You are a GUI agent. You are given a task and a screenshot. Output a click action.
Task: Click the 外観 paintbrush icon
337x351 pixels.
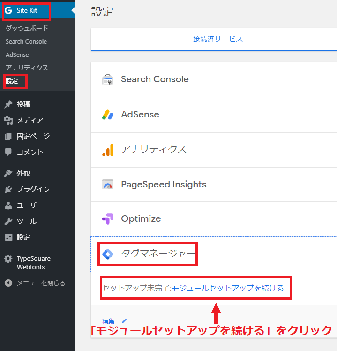8,173
